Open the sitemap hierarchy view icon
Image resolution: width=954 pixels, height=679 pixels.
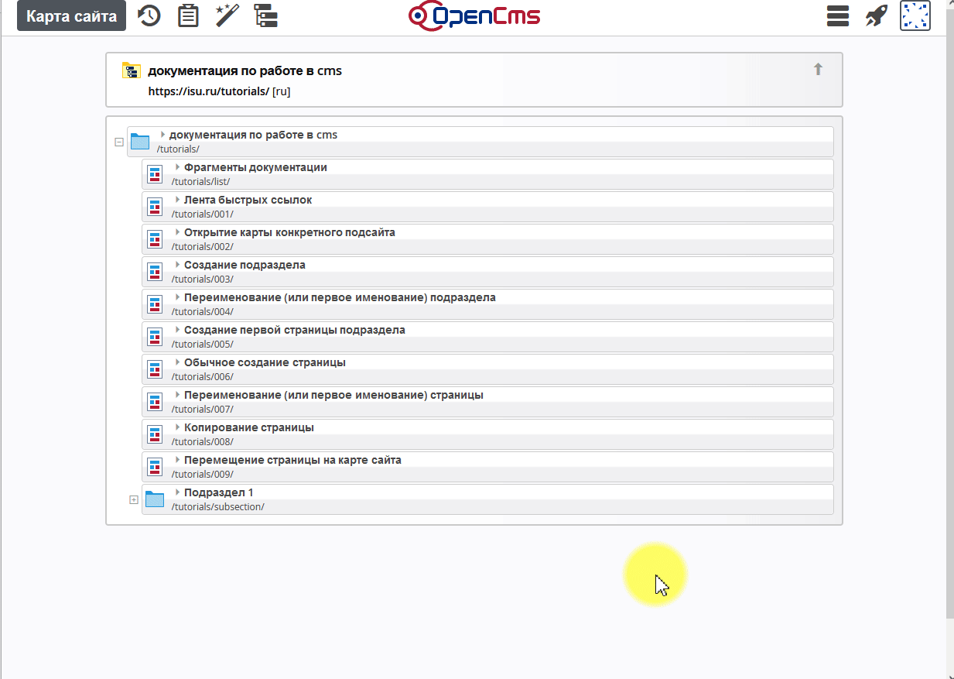pyautogui.click(x=266, y=15)
